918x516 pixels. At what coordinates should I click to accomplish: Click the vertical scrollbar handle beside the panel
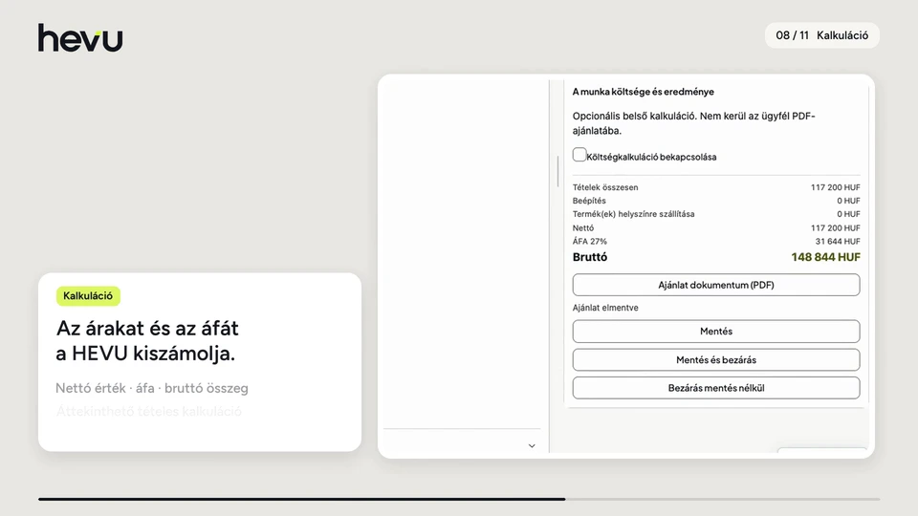(557, 170)
